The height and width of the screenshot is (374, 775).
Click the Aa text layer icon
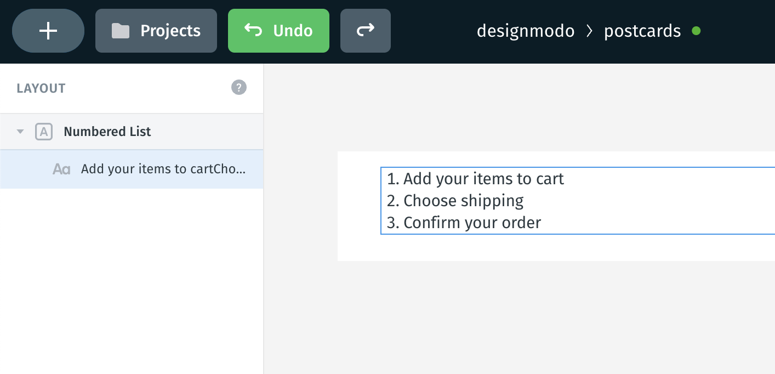(x=61, y=169)
